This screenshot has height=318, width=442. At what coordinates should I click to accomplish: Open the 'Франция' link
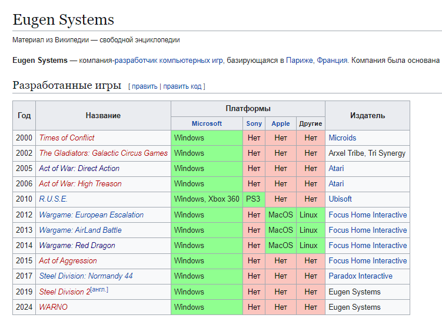click(x=332, y=60)
